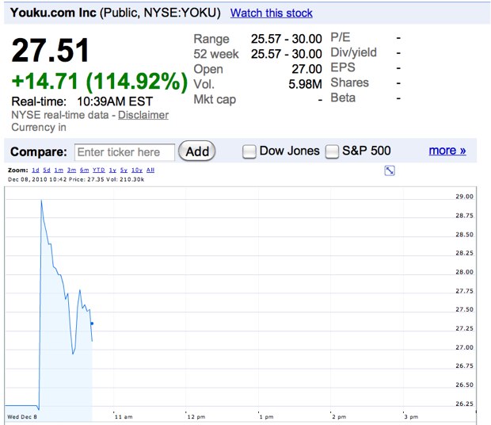Set chart zoom to 1d

click(x=36, y=170)
